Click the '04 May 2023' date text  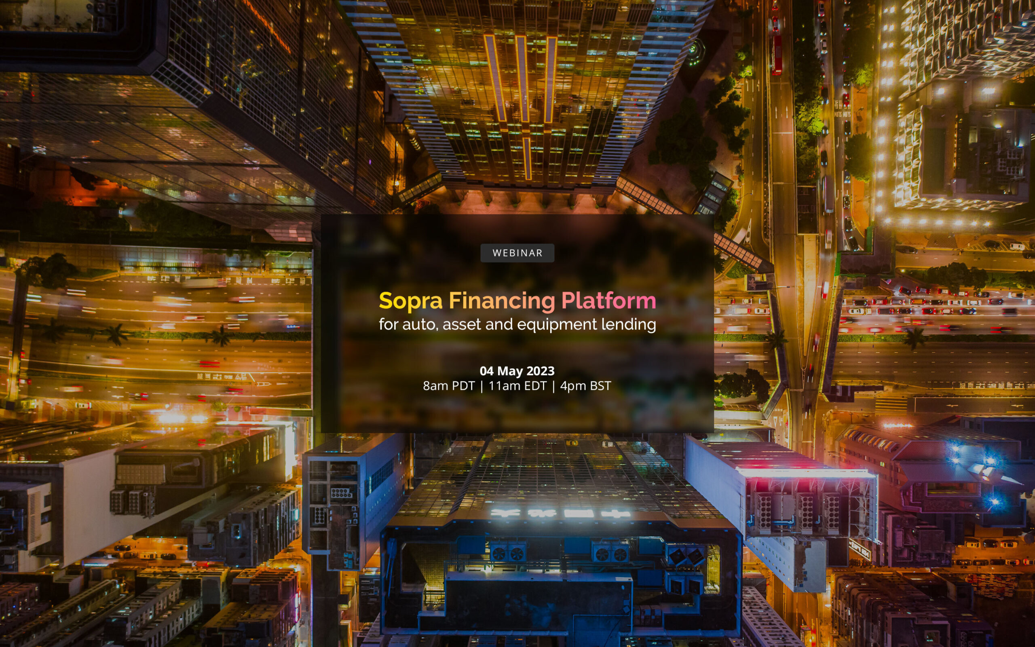517,370
